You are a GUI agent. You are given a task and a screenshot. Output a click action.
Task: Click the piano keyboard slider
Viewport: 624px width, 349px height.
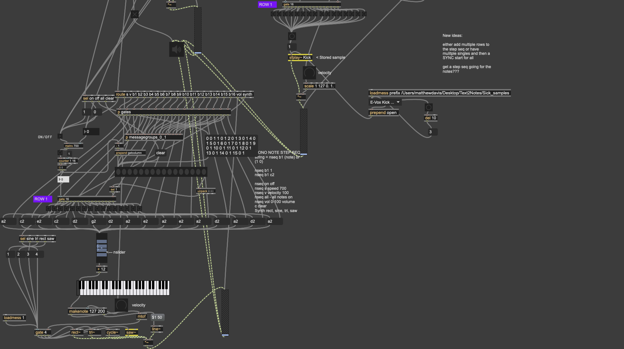click(x=123, y=288)
